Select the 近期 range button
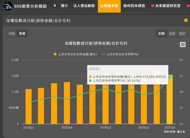190x138 pixels. pyautogui.click(x=161, y=33)
